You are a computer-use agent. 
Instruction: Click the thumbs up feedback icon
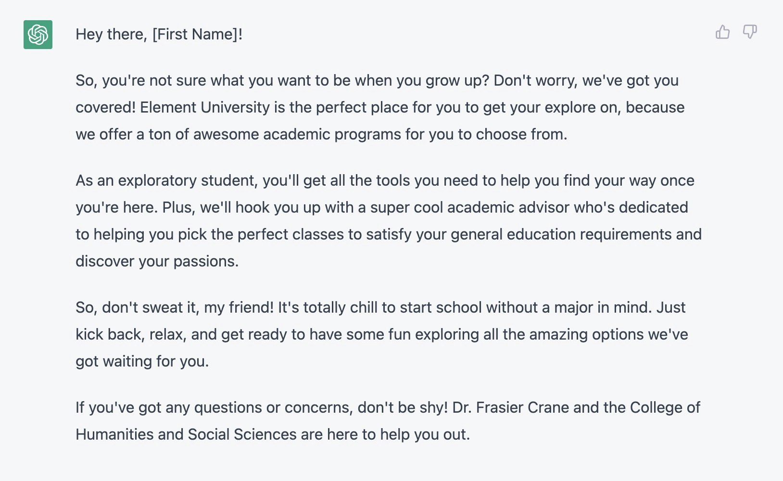(x=722, y=32)
